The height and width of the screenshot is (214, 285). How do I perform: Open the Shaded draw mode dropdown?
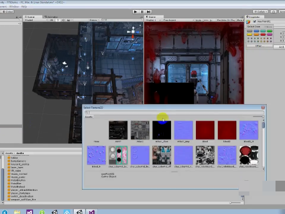point(36,20)
